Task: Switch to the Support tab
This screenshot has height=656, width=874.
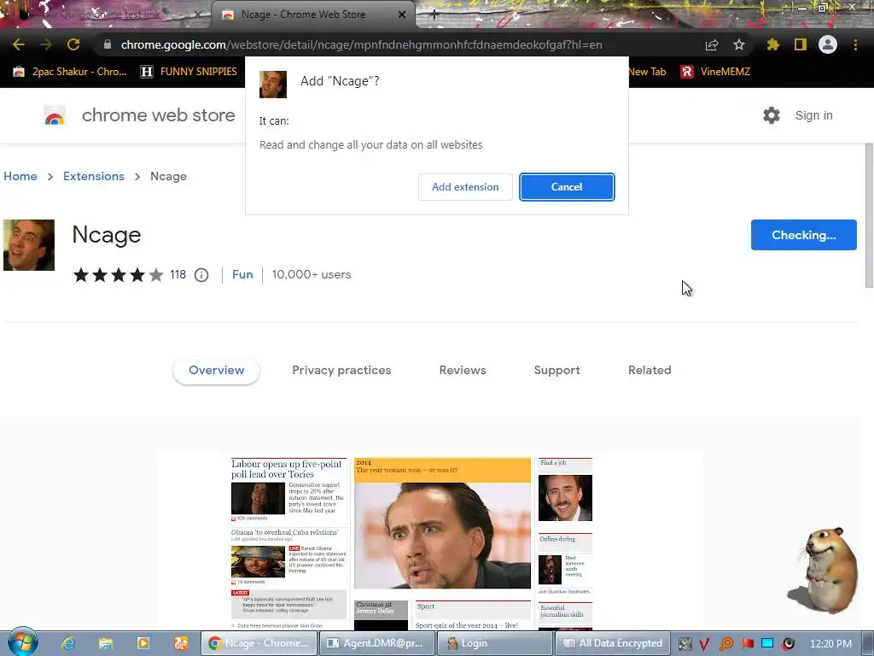Action: [x=556, y=371]
